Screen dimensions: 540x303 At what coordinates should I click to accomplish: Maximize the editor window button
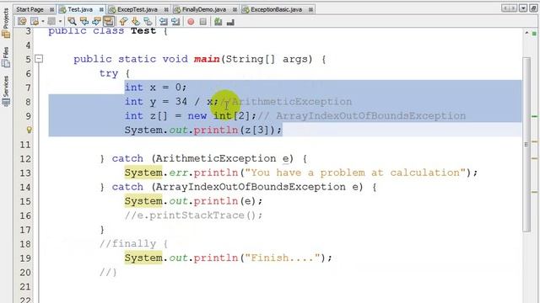coord(533,8)
